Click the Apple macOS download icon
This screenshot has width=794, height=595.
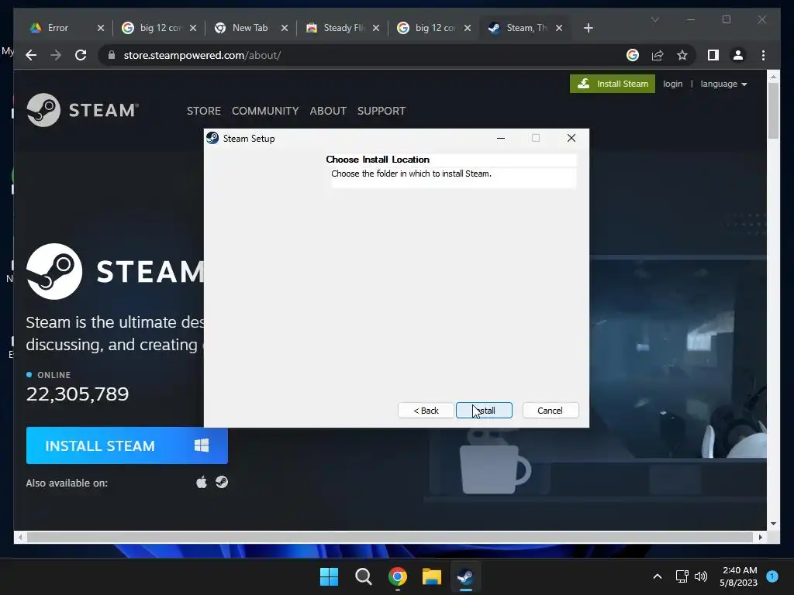click(202, 482)
